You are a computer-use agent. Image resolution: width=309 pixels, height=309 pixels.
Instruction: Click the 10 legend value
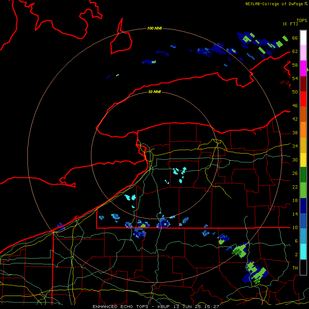click(295, 227)
